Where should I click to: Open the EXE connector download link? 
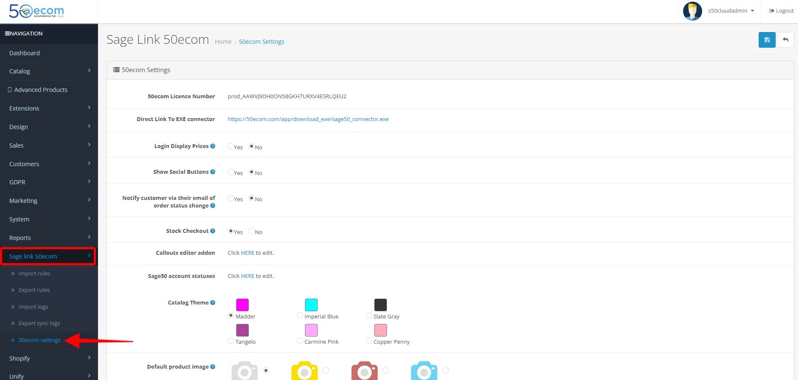(x=308, y=119)
